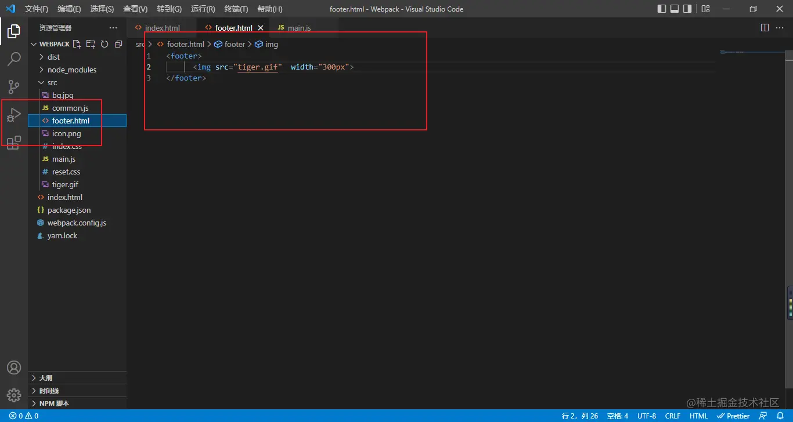Image resolution: width=793 pixels, height=422 pixels.
Task: Split the editor to the right
Action: (x=765, y=28)
